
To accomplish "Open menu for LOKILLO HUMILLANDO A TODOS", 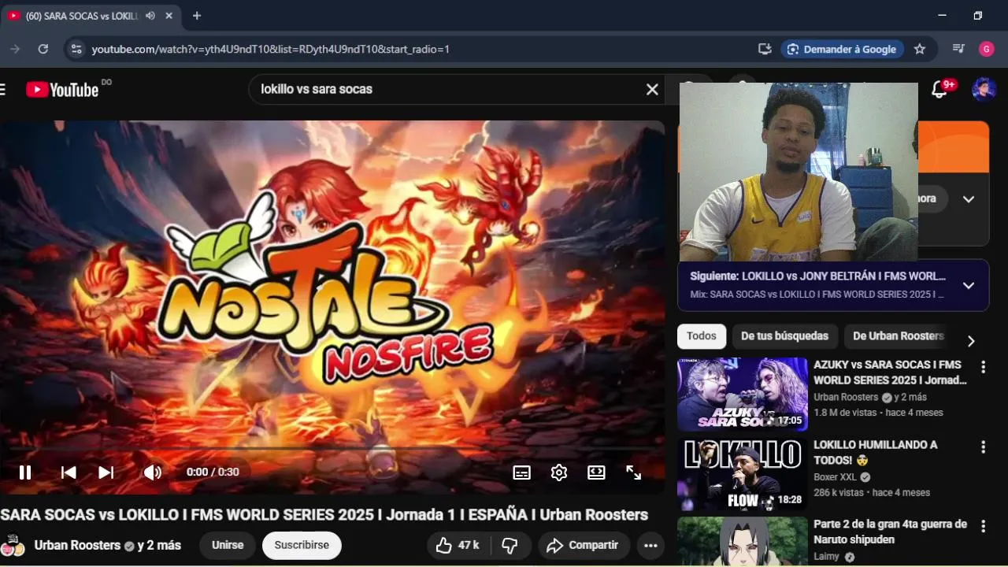I will tap(983, 447).
